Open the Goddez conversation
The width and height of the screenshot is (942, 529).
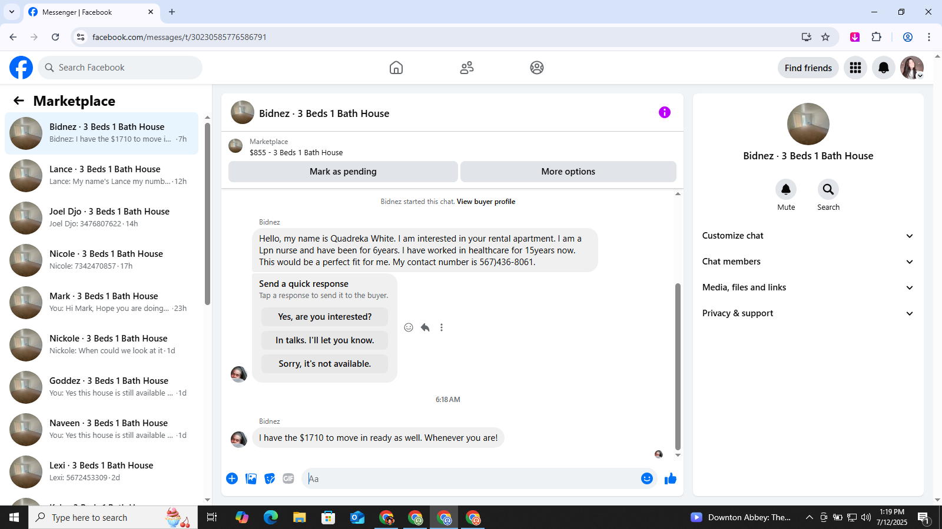click(101, 387)
